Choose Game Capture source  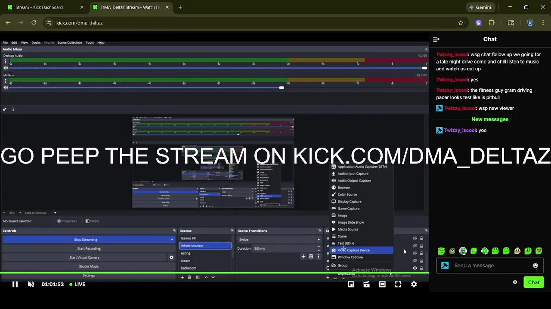click(362, 209)
